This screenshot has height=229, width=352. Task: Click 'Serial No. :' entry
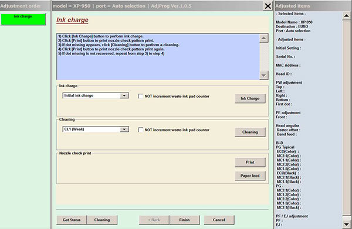(286, 57)
